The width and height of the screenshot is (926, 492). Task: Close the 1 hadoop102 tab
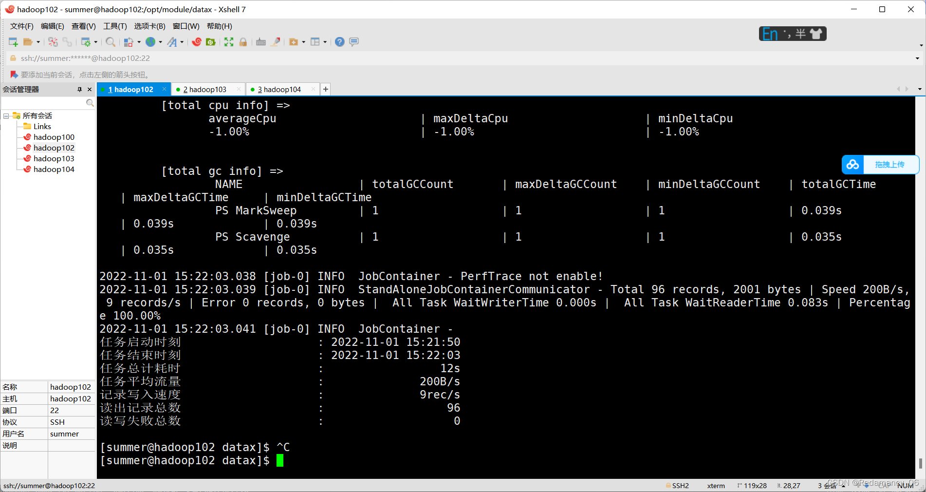[164, 89]
